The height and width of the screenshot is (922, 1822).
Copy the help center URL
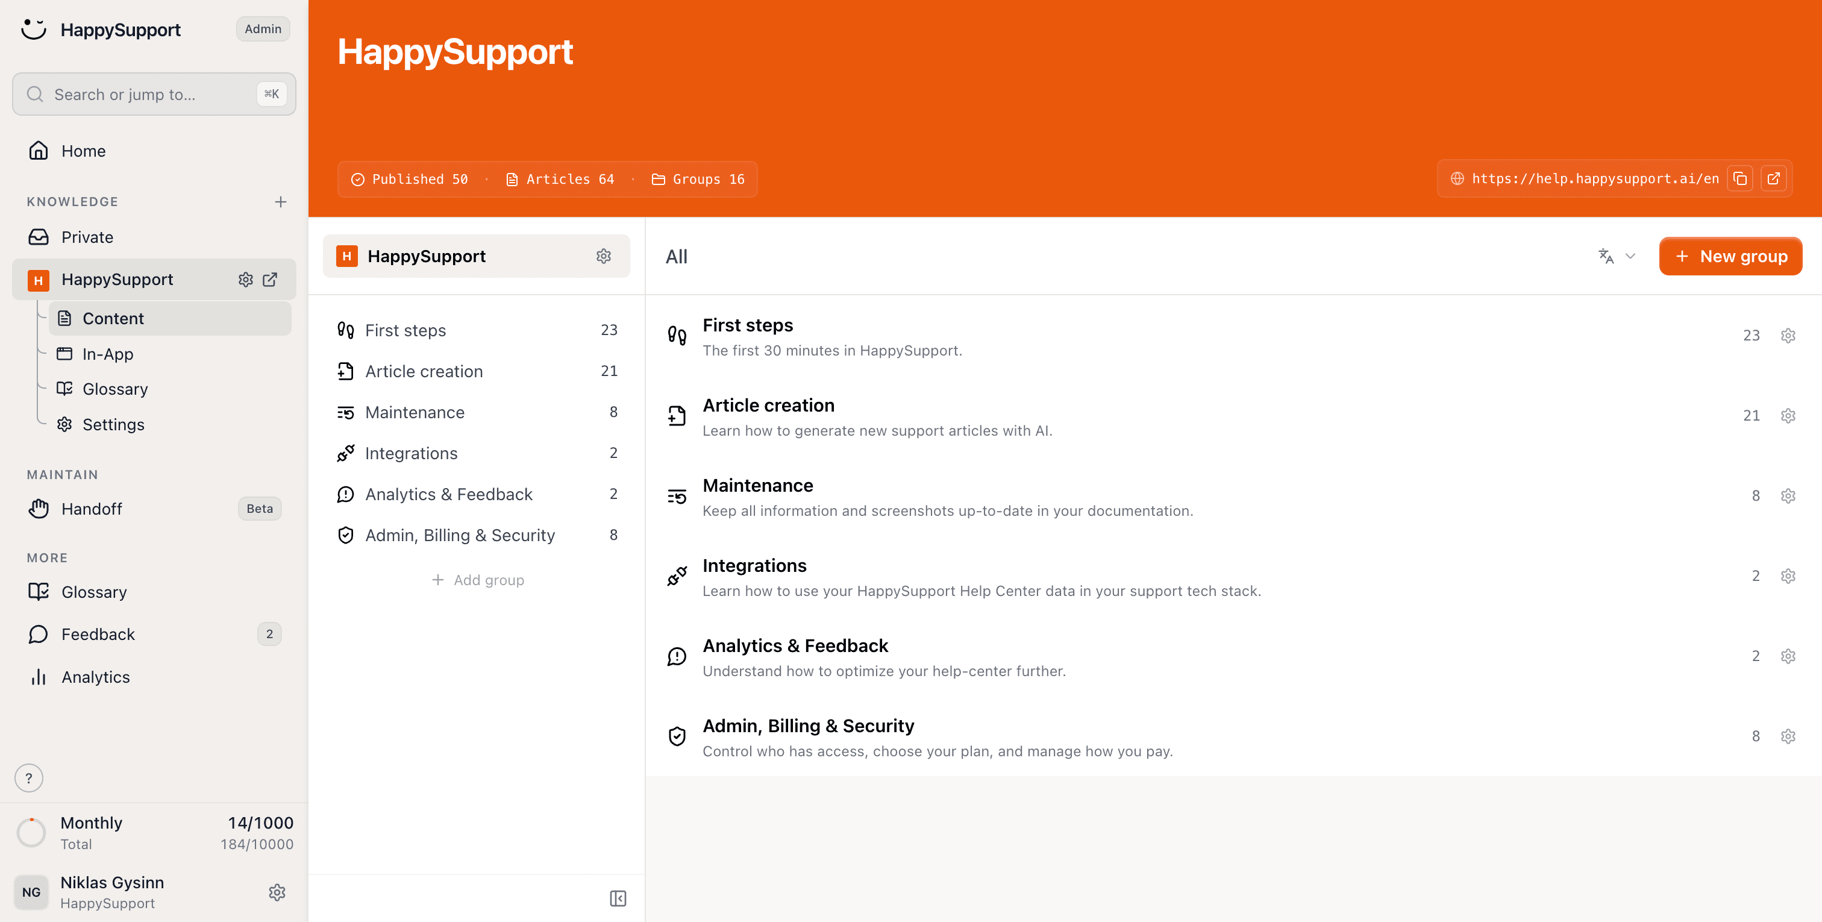pyautogui.click(x=1741, y=179)
